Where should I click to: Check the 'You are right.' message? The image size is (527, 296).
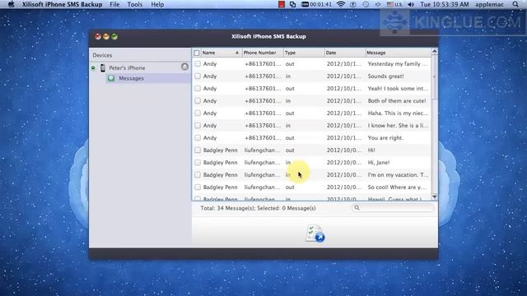[x=198, y=137]
